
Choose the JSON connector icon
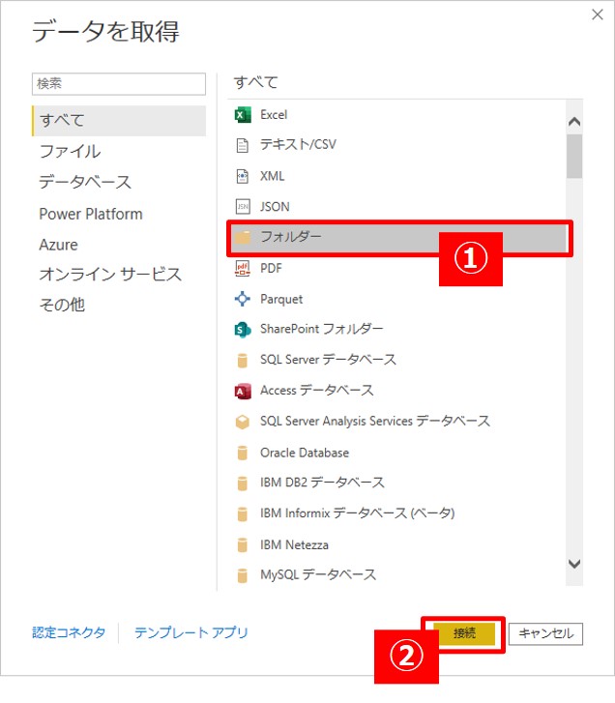pyautogui.click(x=243, y=206)
